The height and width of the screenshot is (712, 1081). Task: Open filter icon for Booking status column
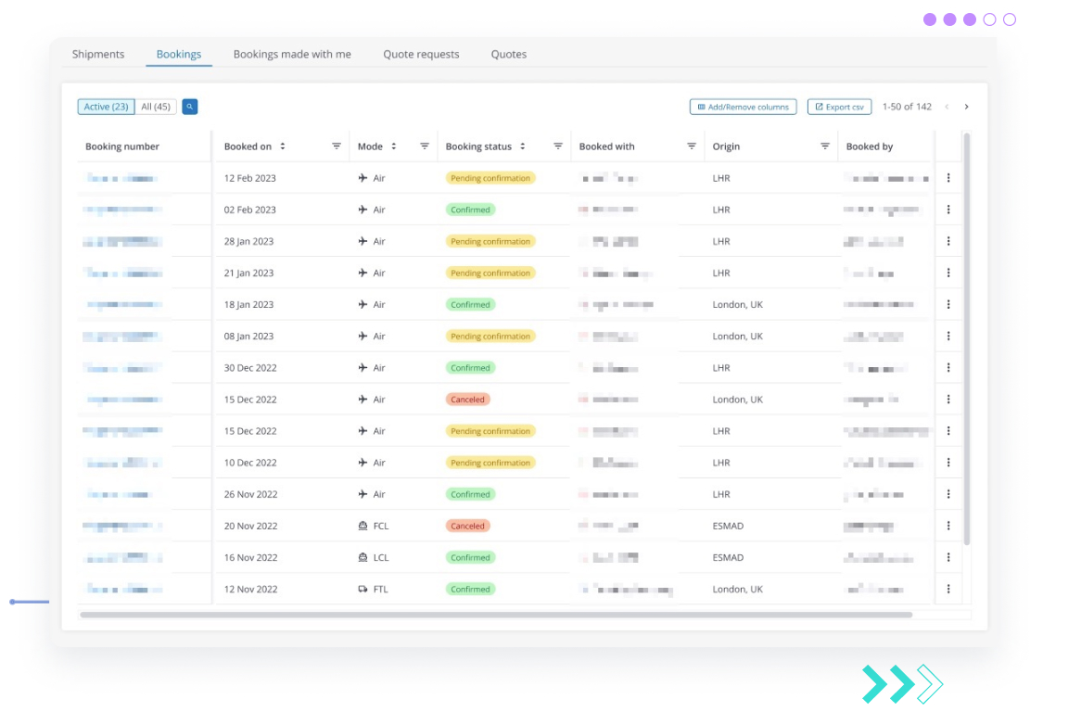[x=558, y=146]
